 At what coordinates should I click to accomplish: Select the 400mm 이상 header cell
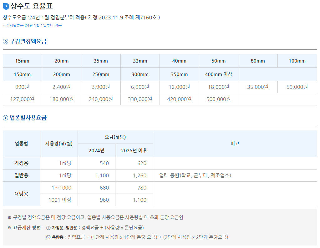218,74
